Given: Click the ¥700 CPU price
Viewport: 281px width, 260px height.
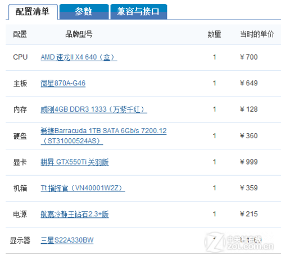Looking at the screenshot, I should tap(249, 57).
